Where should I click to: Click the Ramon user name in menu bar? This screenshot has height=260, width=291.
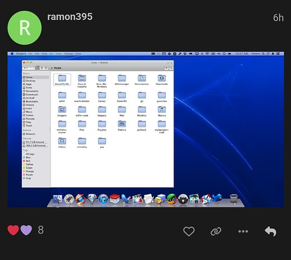(x=256, y=54)
